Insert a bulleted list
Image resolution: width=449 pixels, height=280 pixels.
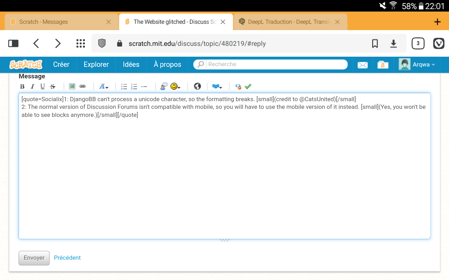coord(124,86)
